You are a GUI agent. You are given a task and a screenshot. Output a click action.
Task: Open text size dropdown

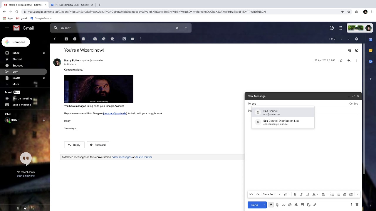pyautogui.click(x=287, y=194)
